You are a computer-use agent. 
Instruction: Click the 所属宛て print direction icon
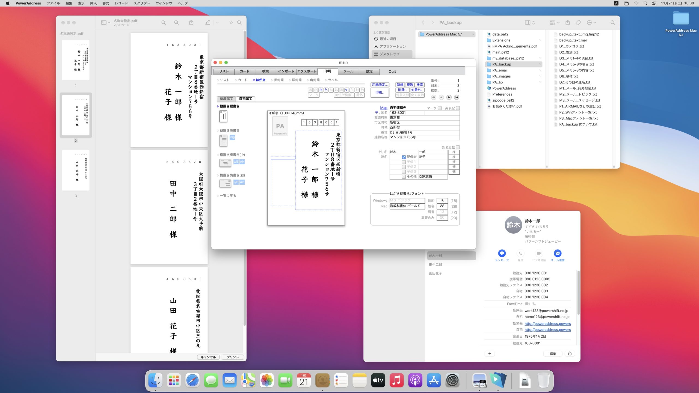tap(226, 98)
